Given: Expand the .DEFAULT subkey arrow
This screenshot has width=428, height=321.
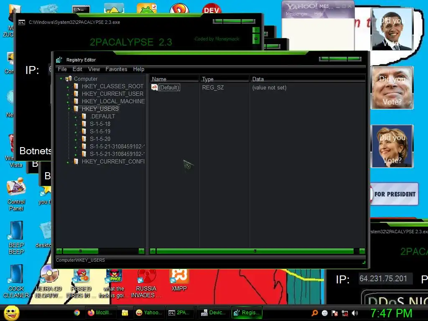Looking at the screenshot, I should coord(76,117).
